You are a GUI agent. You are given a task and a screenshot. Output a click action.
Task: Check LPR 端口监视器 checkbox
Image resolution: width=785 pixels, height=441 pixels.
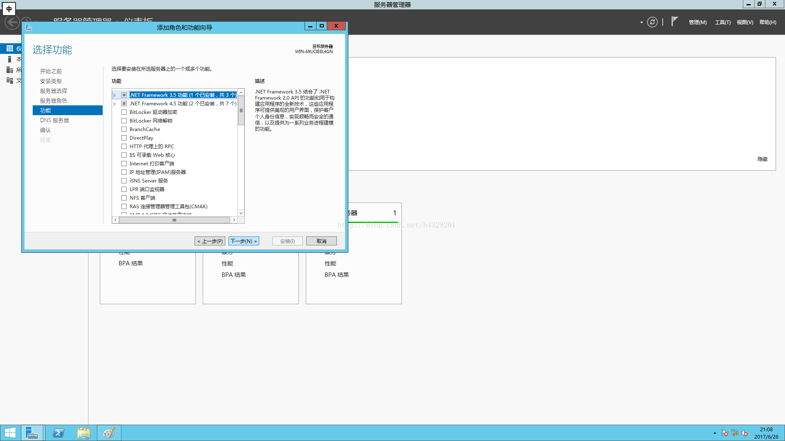(x=124, y=189)
